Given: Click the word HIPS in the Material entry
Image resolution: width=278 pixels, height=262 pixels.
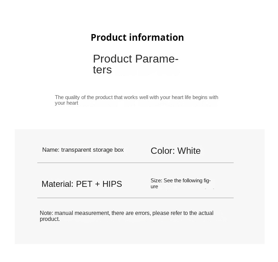Looking at the screenshot, I should [112, 184].
